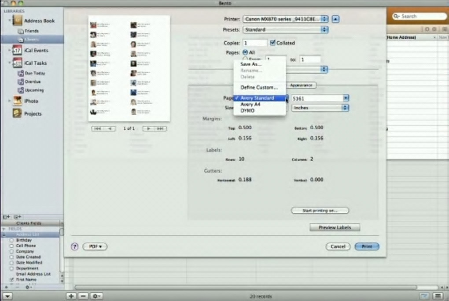449x301 pixels.
Task: Click the add library icon below sidebar
Action: coord(6,217)
